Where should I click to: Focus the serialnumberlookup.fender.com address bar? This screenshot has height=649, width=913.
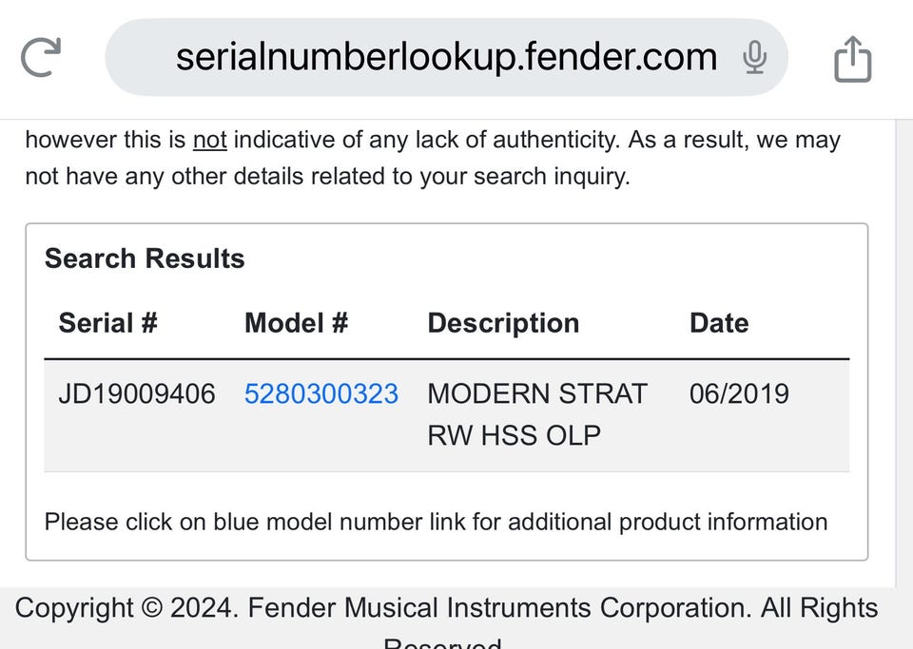pyautogui.click(x=446, y=58)
